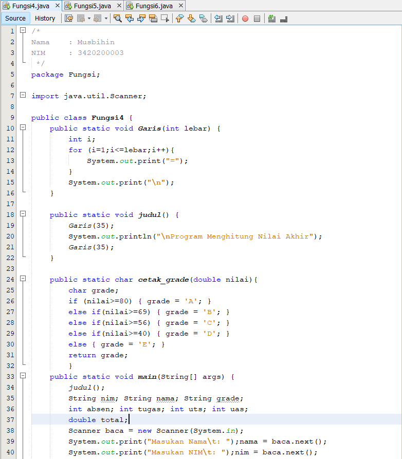The width and height of the screenshot is (402, 459).
Task: Click Shift Line Right icon
Action: click(230, 19)
